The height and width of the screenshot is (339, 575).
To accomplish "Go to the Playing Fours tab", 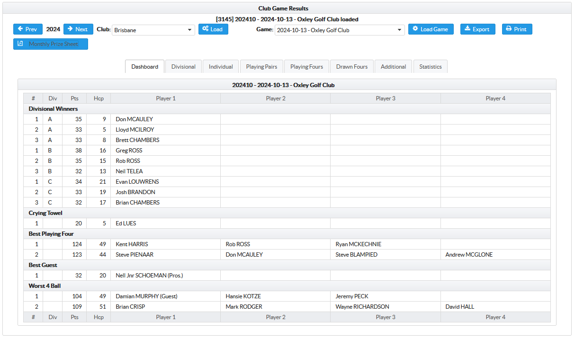I will click(x=306, y=67).
